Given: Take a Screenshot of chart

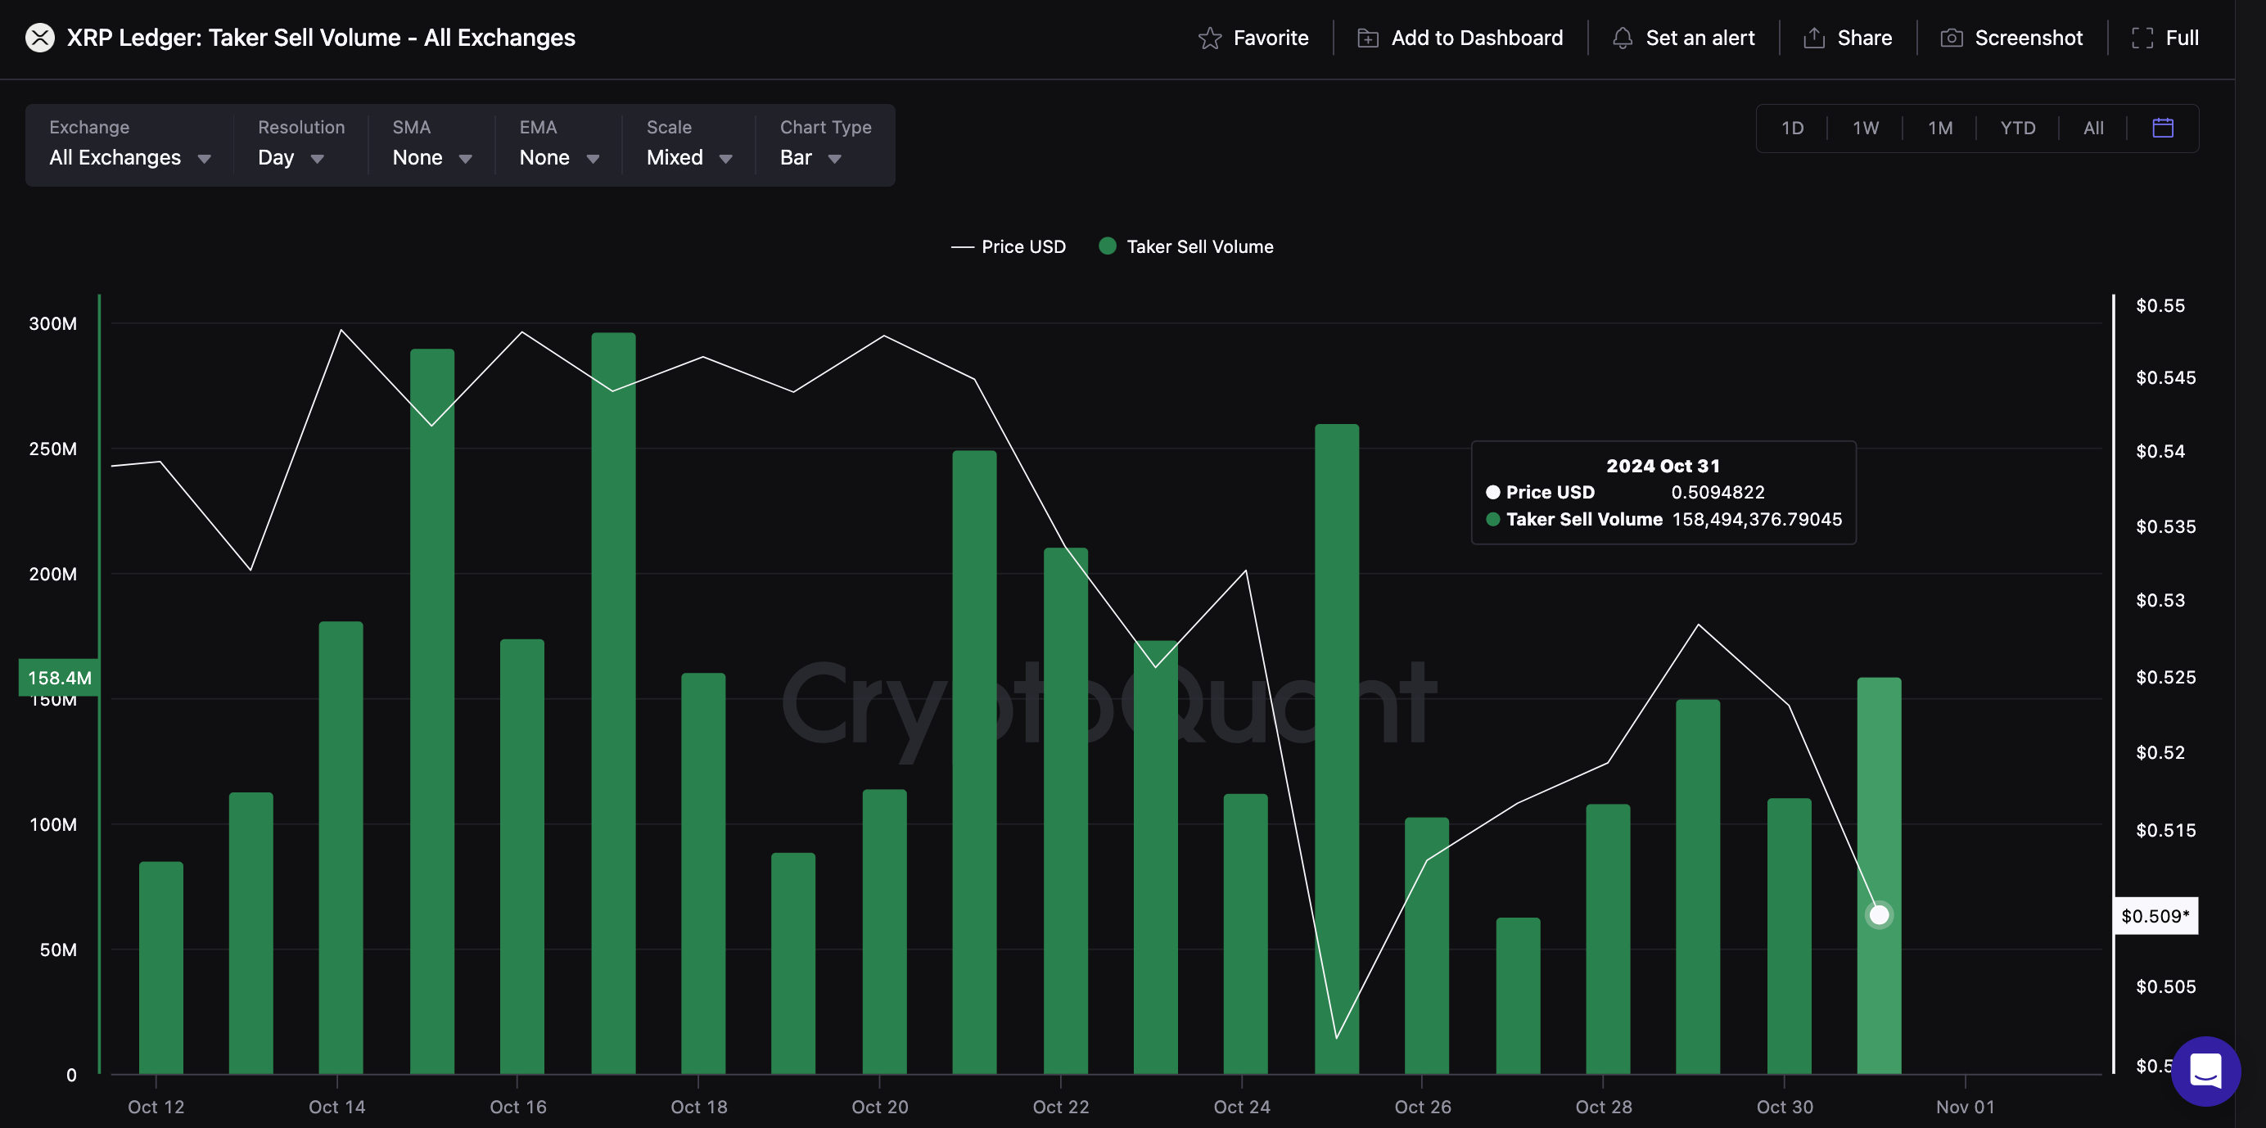Looking at the screenshot, I should click(x=2011, y=38).
